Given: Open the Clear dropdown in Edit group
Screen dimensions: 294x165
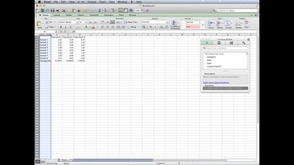Looking at the screenshot, I should point(55,27).
